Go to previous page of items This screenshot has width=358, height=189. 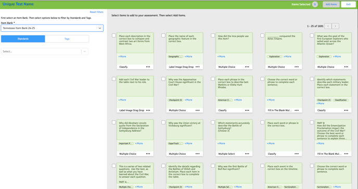328,26
